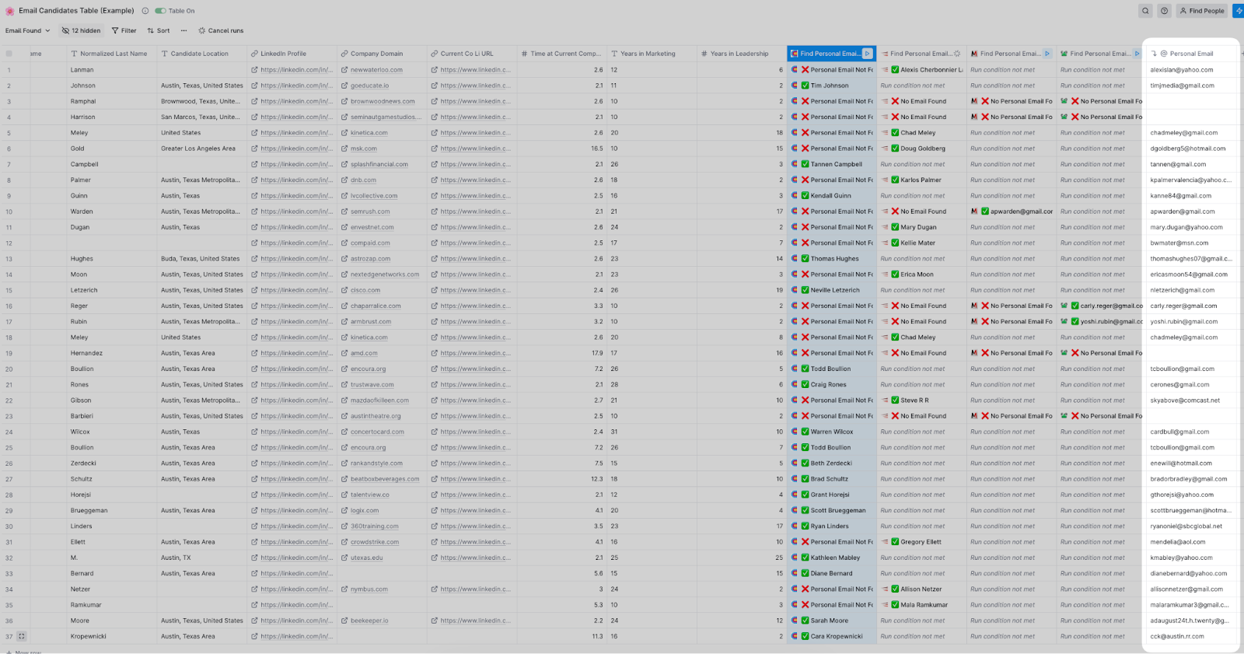1244x654 pixels.
Task: Open the utexas.edu domain link
Action: [x=366, y=558]
